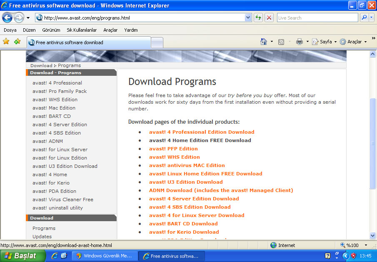Viewport: 377px width, 262px height.
Task: Open search provider options dropdown
Action: click(x=372, y=17)
